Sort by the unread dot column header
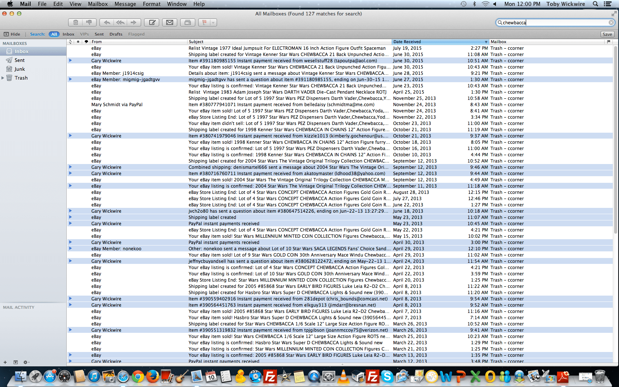This screenshot has width=619, height=387. pyautogui.click(x=78, y=42)
